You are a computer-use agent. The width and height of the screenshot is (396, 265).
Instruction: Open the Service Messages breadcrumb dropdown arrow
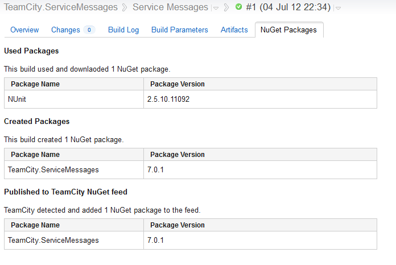216,9
